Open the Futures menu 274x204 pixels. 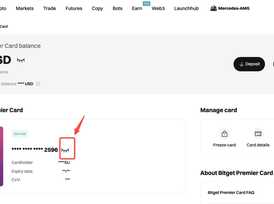tap(74, 8)
